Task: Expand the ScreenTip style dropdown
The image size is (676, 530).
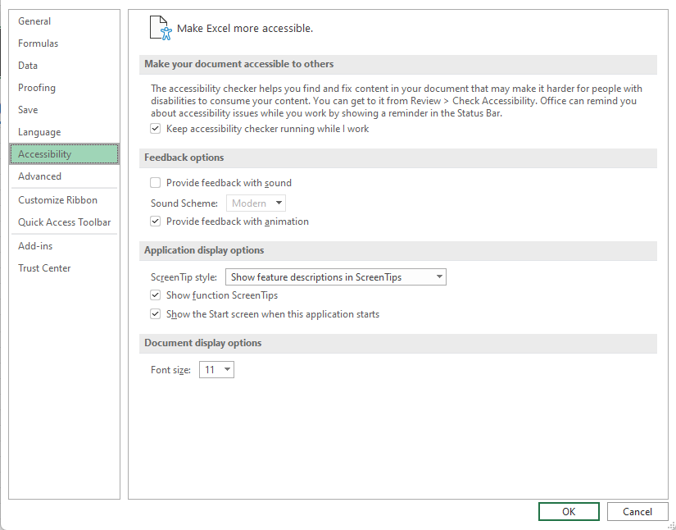Action: click(336, 277)
